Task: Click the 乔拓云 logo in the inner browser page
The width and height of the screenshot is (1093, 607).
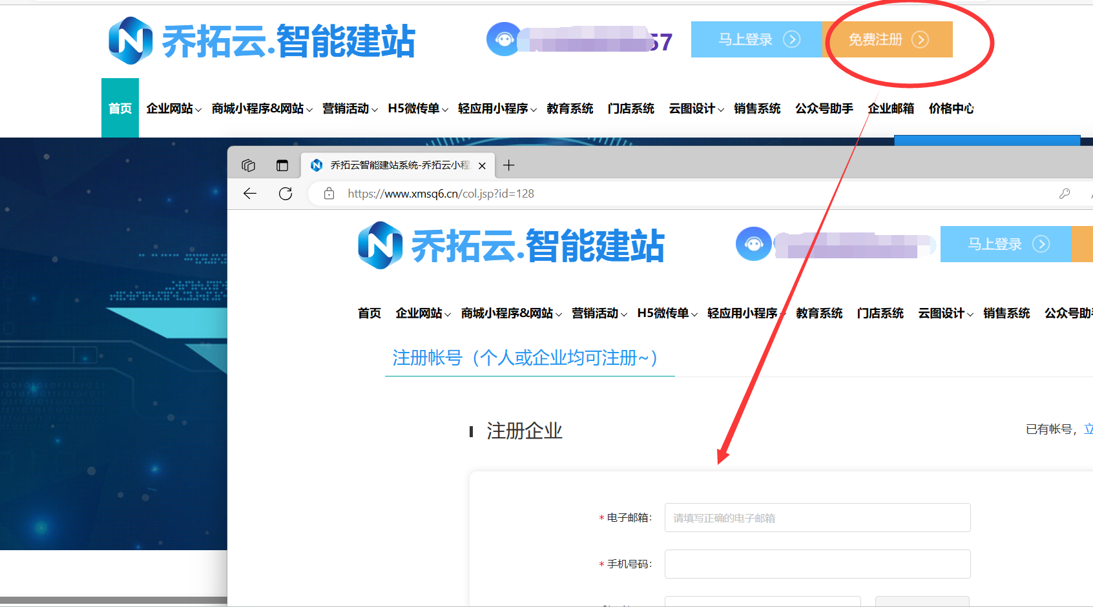Action: tap(511, 245)
